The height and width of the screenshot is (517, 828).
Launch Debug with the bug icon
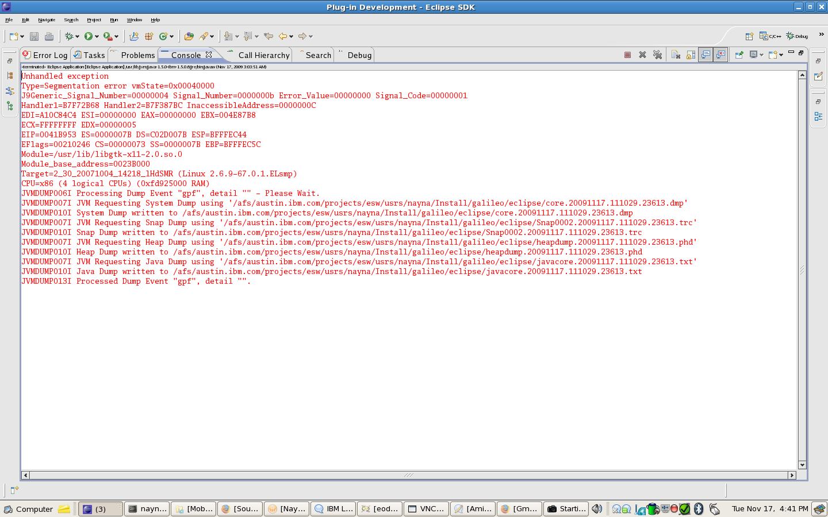(69, 36)
